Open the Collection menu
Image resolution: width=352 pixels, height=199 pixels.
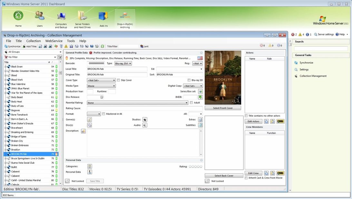point(34,41)
